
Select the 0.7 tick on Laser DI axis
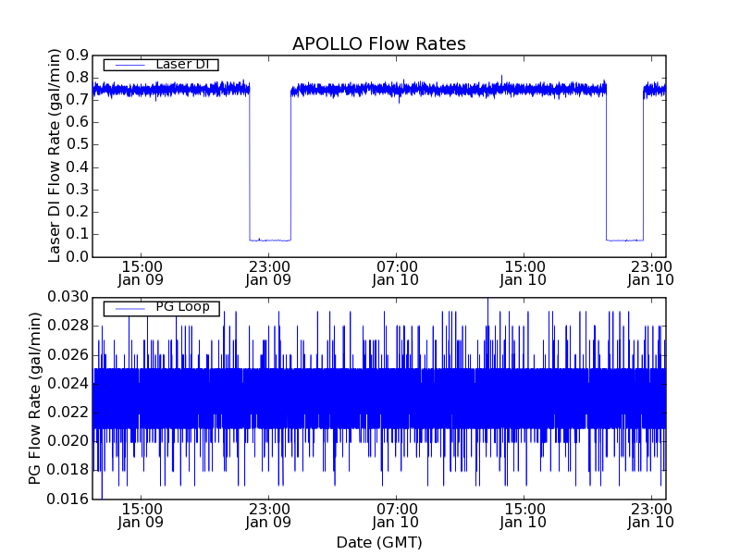tap(78, 100)
